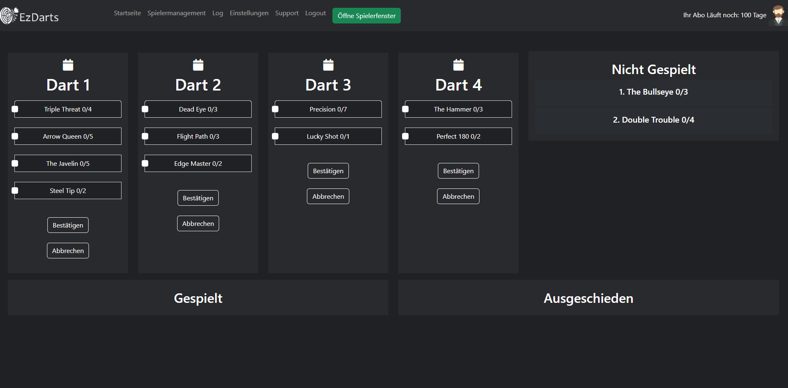
Task: Cancel Dart 4 with Abbrechen
Action: click(x=458, y=196)
